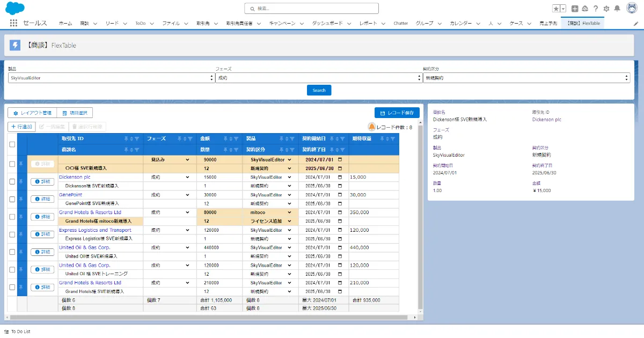
Task: Check the Grand Hotels様 SVE新規導入 row checkbox
Action: [x=12, y=287]
